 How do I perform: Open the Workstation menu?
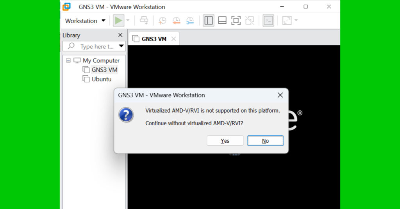coord(85,21)
